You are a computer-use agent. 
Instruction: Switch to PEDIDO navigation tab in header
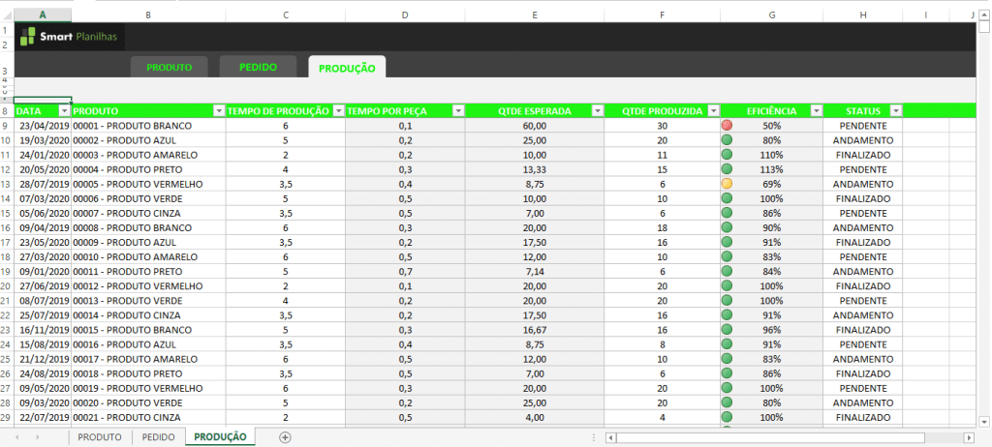point(258,67)
